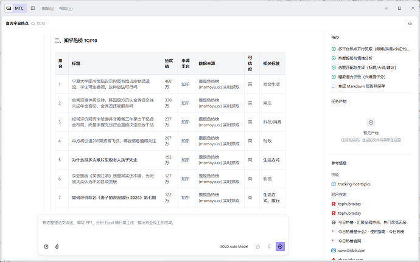The image size is (420, 262).
Task: Click the 数据来源 column header
Action: tap(207, 63)
